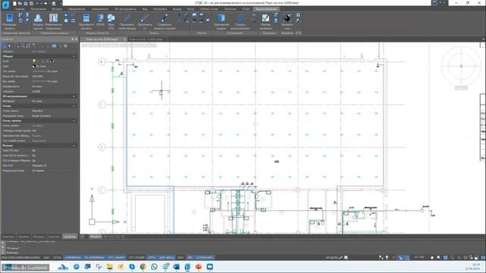Click the Save icon in quick access bar

coord(26,3)
